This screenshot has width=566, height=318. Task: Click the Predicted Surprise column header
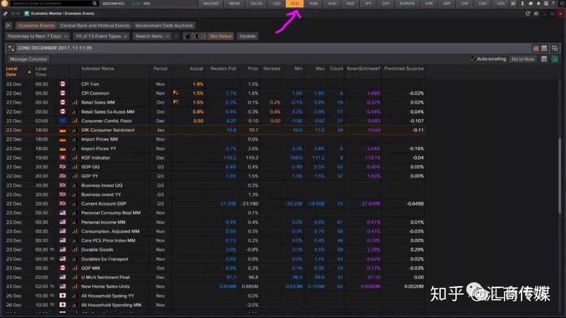click(x=404, y=69)
